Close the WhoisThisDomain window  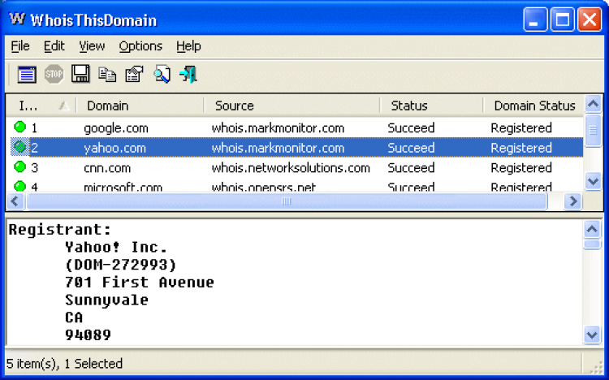coord(590,19)
